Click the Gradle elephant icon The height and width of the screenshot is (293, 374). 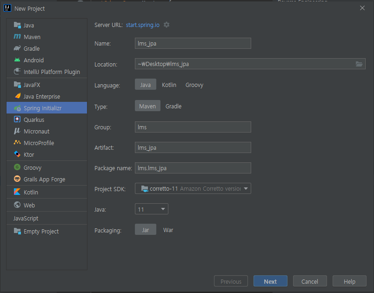pyautogui.click(x=17, y=48)
